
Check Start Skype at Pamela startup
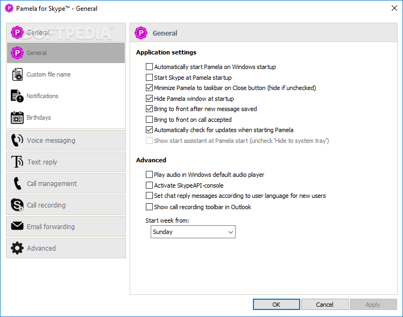[x=149, y=77]
